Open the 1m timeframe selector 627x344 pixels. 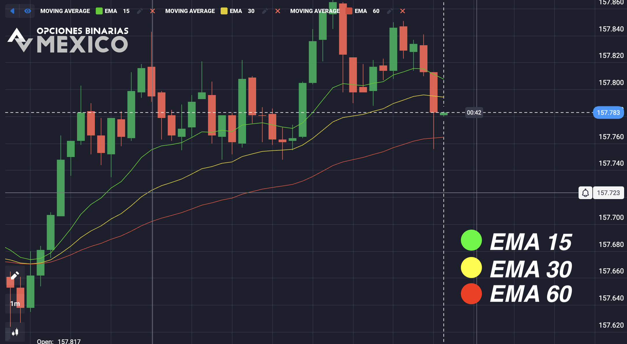pos(15,304)
